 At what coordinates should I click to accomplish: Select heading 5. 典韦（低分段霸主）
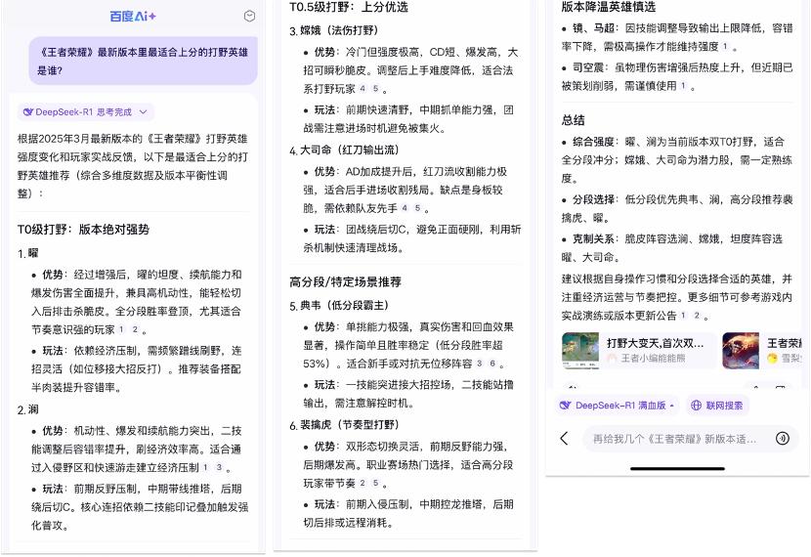coord(339,305)
